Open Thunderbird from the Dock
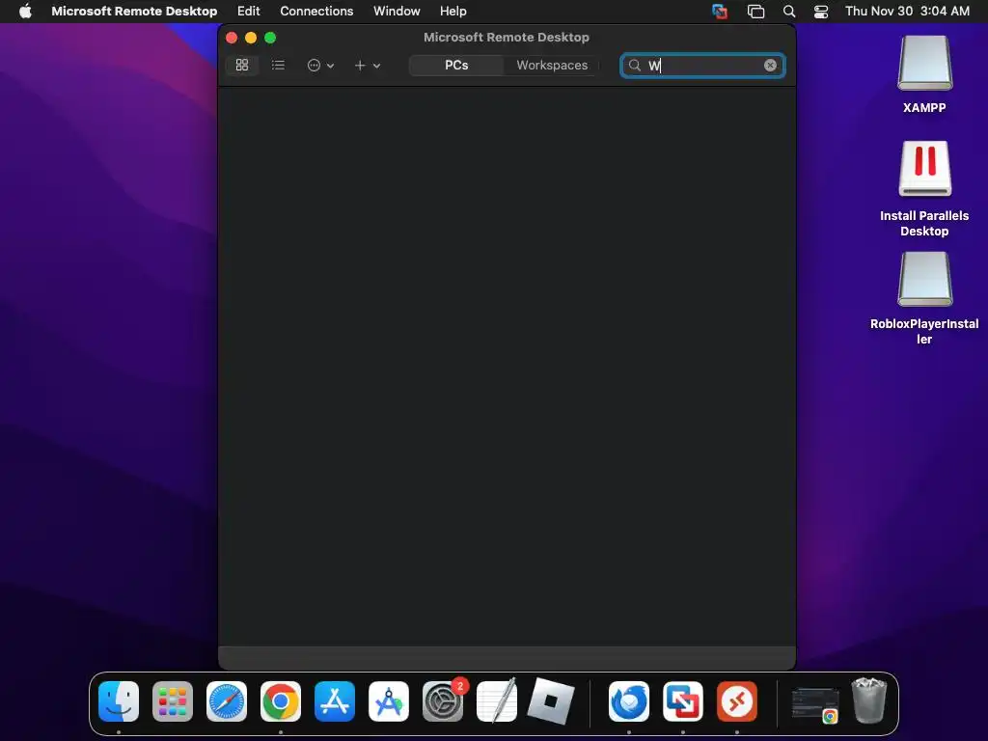This screenshot has height=741, width=988. point(629,701)
